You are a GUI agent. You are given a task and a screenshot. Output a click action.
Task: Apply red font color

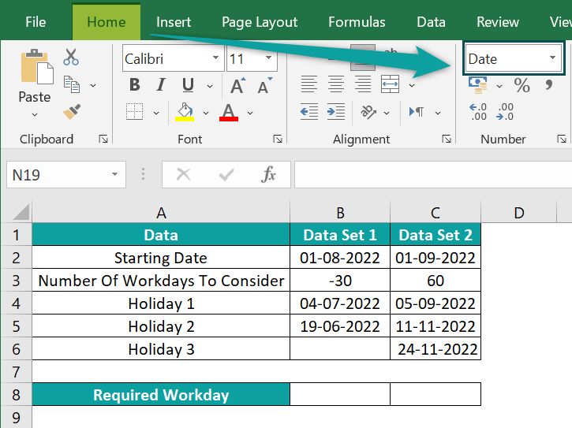pos(229,112)
